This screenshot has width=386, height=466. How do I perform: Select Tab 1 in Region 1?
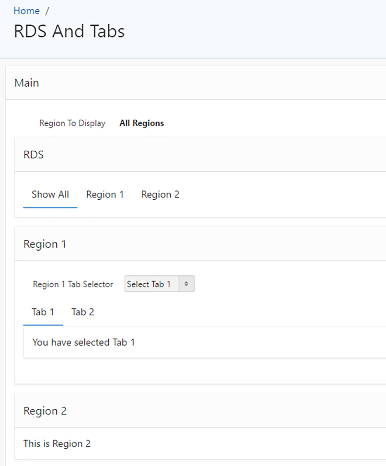pyautogui.click(x=42, y=312)
